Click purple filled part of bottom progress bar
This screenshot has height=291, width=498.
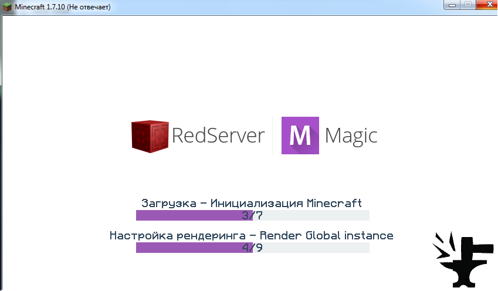click(189, 248)
